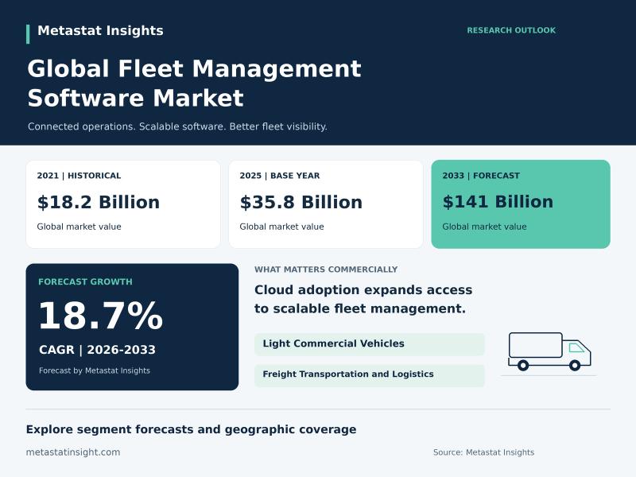The image size is (636, 477).
Task: Open the metastatinsight.com link
Action: point(73,452)
